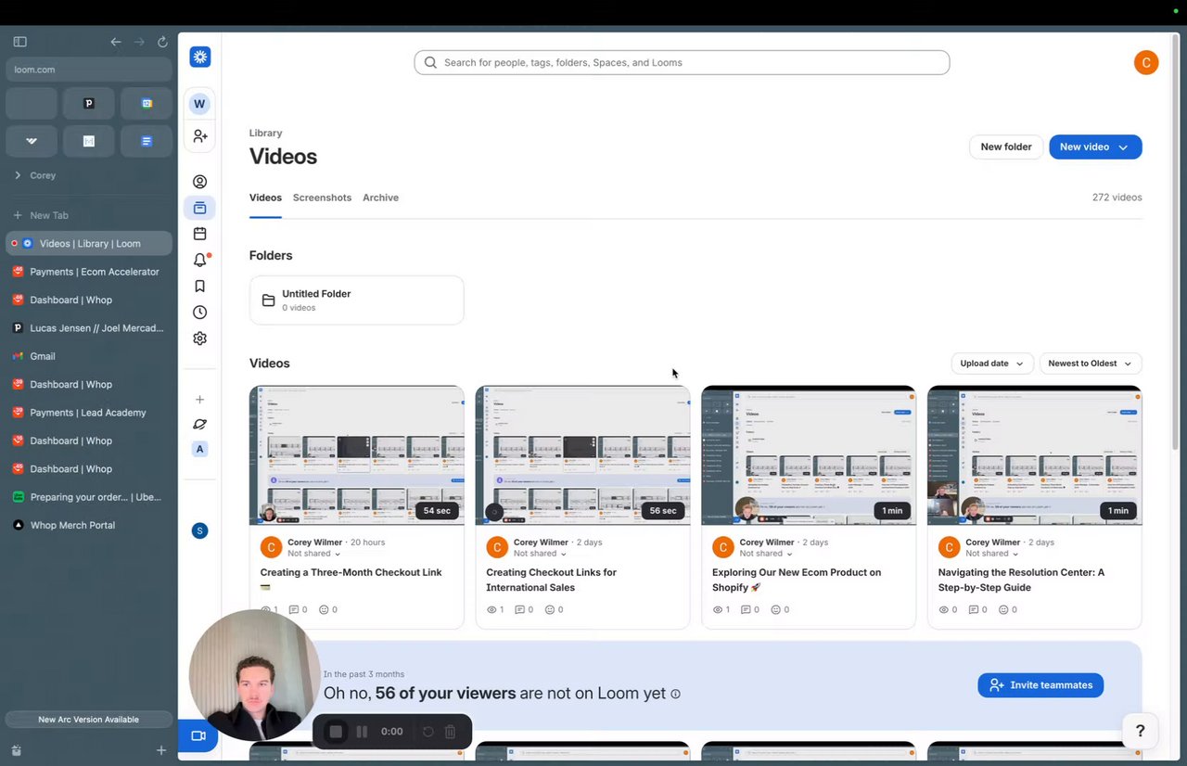Stop the recording
The height and width of the screenshot is (766, 1187).
(336, 732)
